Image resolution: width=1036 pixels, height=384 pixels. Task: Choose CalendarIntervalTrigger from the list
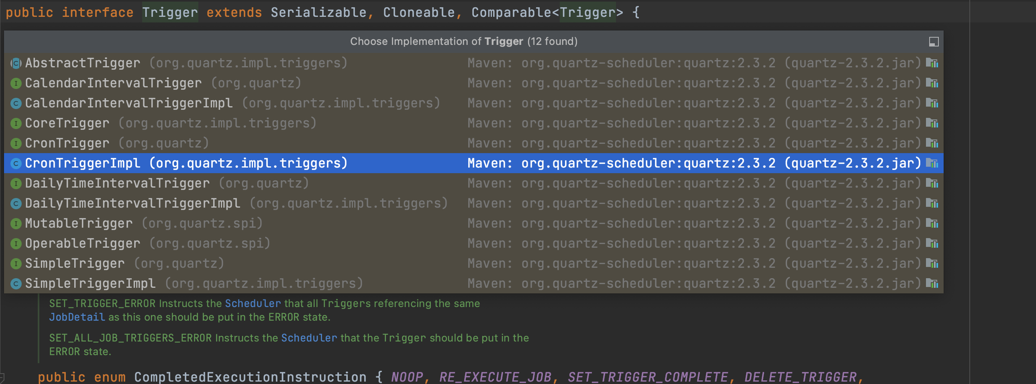pos(474,83)
